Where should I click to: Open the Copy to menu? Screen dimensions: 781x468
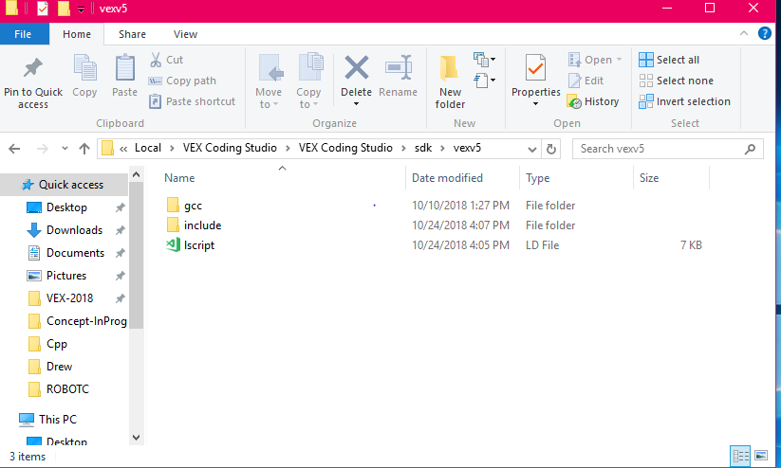click(x=308, y=81)
